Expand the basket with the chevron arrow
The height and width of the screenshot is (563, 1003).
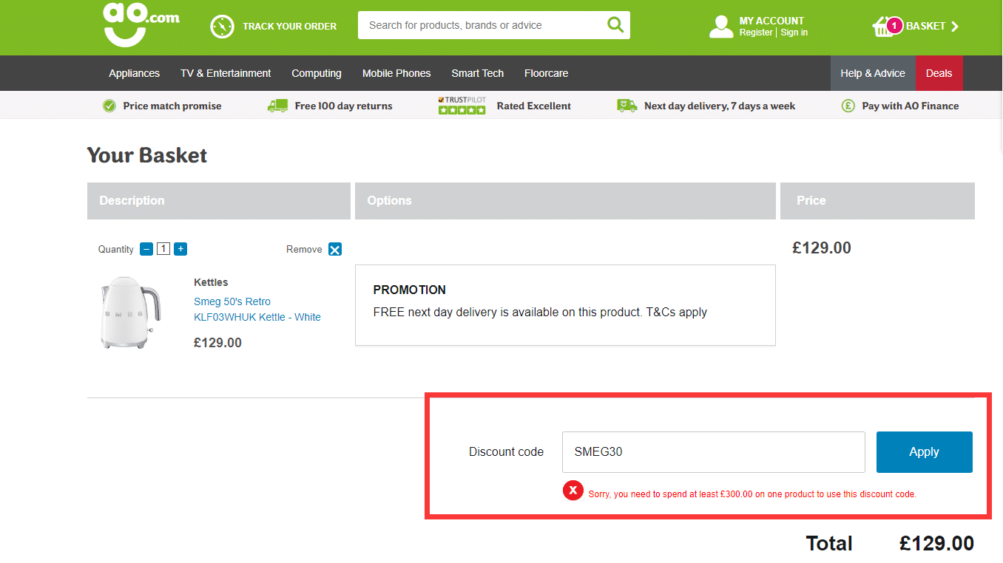[x=956, y=25]
